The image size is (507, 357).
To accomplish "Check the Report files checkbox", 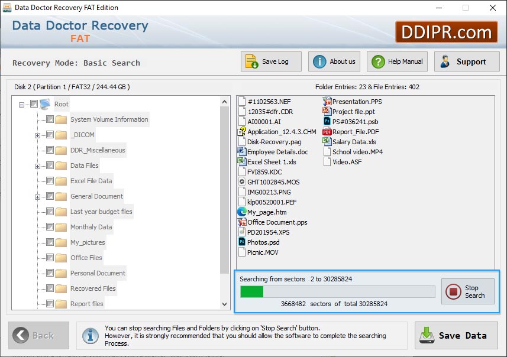I will (x=50, y=304).
